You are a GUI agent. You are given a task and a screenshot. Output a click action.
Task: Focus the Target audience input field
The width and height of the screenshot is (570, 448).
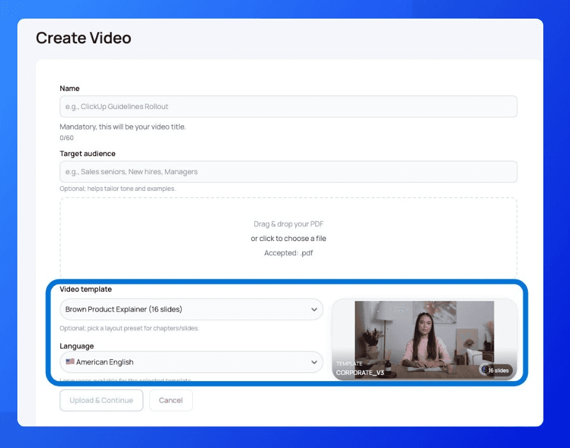(x=288, y=172)
